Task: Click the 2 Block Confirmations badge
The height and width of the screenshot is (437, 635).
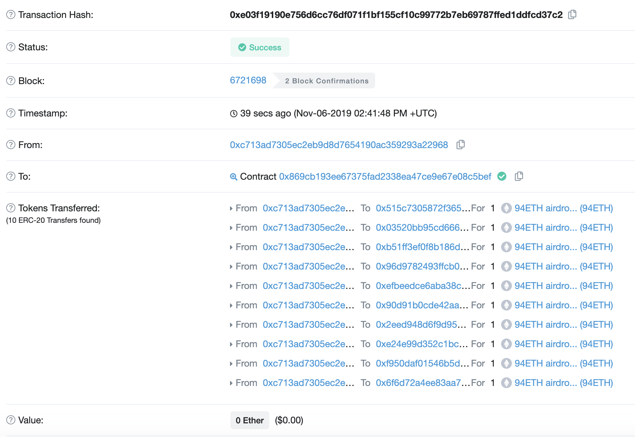Action: (326, 81)
